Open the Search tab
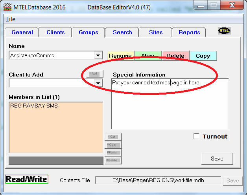The image size is (247, 195). click(x=122, y=32)
